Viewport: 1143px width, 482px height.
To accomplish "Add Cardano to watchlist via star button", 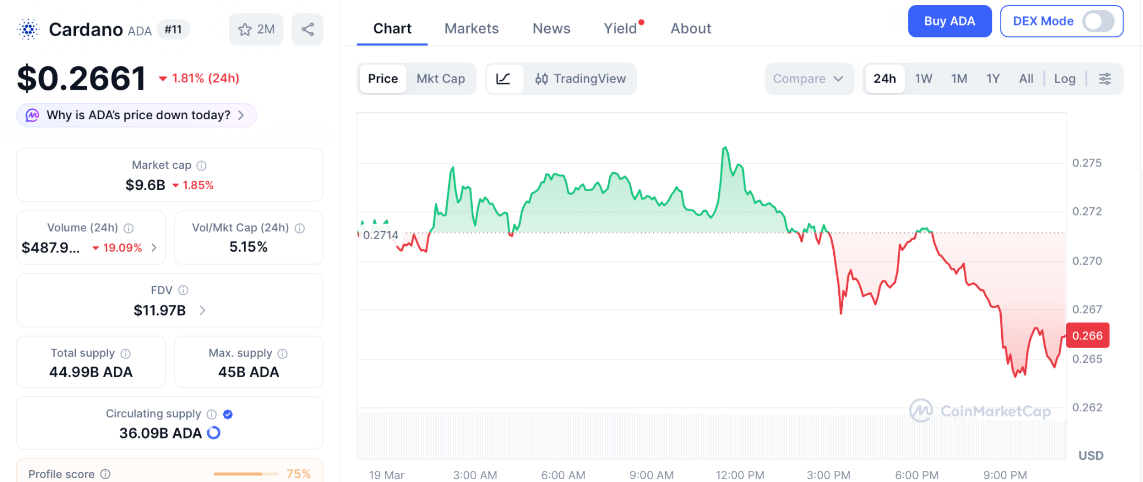I will coord(256,30).
